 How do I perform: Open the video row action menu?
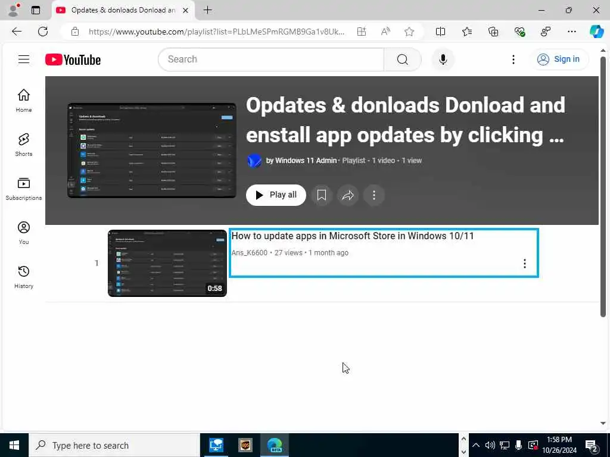pyautogui.click(x=524, y=264)
